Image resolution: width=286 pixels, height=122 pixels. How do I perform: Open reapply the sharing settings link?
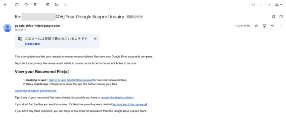117,97
